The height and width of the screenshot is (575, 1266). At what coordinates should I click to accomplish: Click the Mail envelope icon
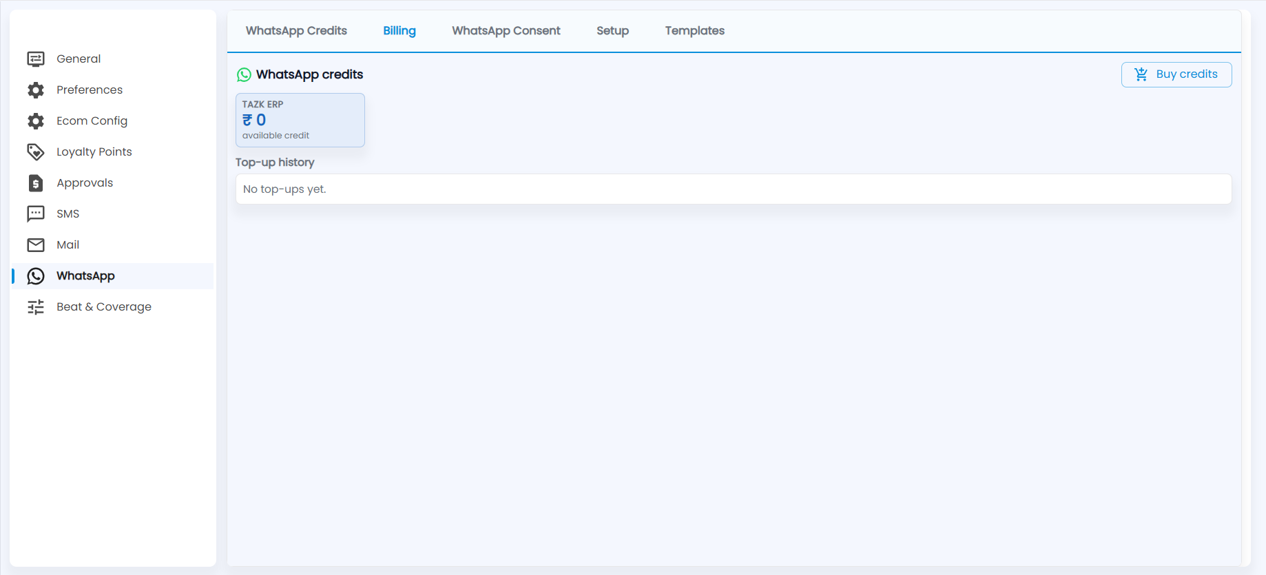(36, 245)
